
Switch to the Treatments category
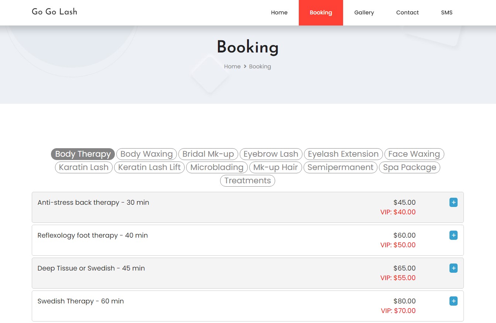click(x=247, y=181)
